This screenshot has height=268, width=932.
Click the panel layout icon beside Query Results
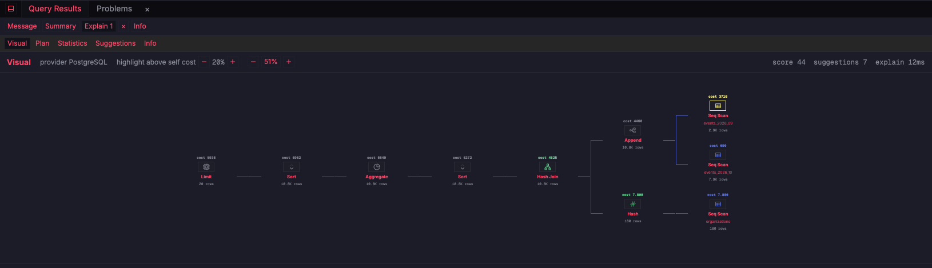coord(11,9)
